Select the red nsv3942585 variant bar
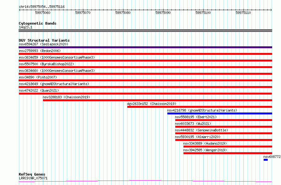The height and width of the screenshot is (185, 281). (x=228, y=153)
